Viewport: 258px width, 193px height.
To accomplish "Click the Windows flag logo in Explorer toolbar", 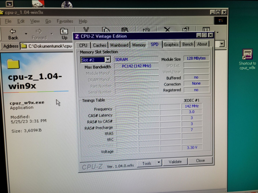I will [221, 21].
